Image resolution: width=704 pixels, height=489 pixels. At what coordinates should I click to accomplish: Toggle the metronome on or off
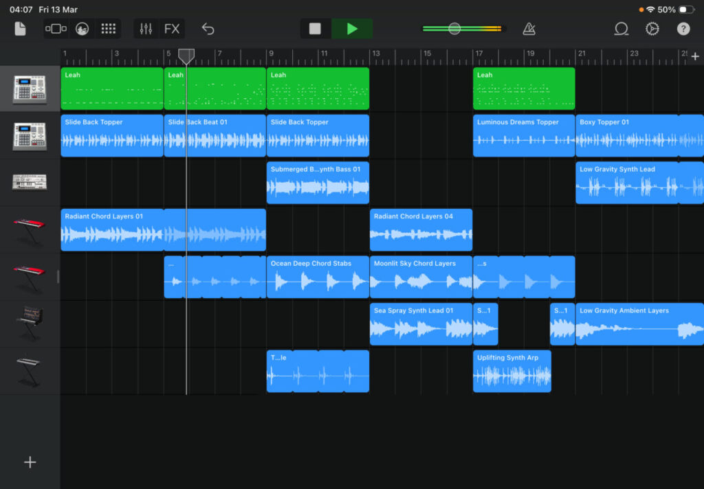[529, 29]
